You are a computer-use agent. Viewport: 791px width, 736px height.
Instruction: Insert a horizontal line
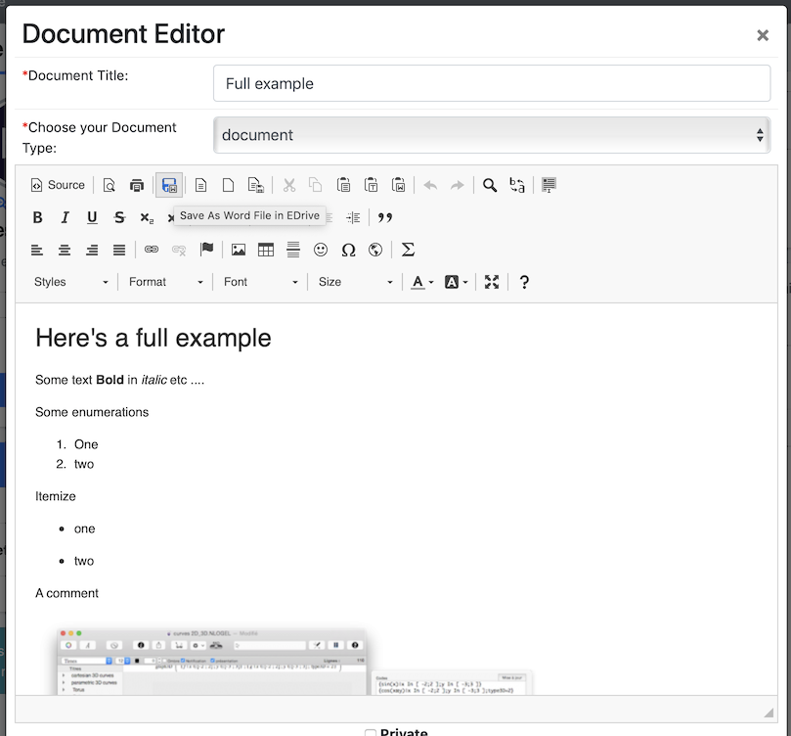point(293,250)
